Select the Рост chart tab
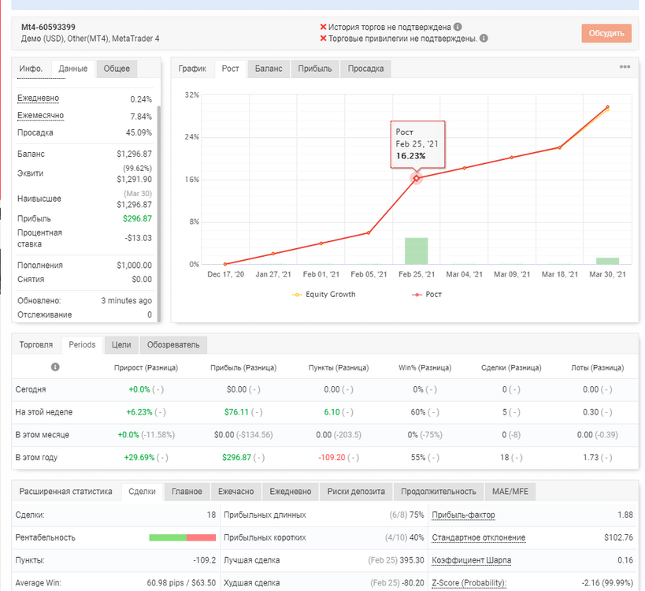645x591 pixels. (x=230, y=69)
